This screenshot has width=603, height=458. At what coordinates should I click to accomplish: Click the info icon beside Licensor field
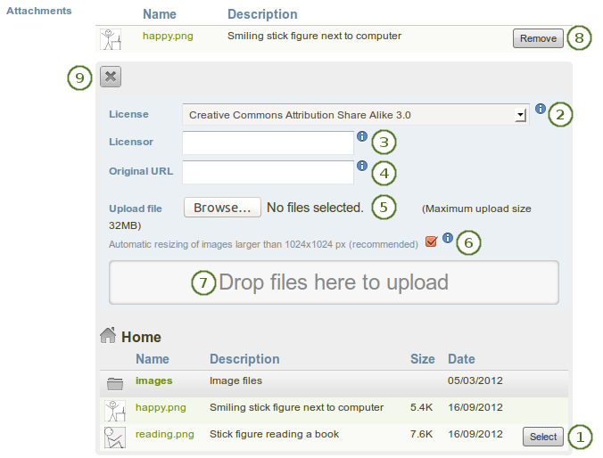click(x=361, y=136)
